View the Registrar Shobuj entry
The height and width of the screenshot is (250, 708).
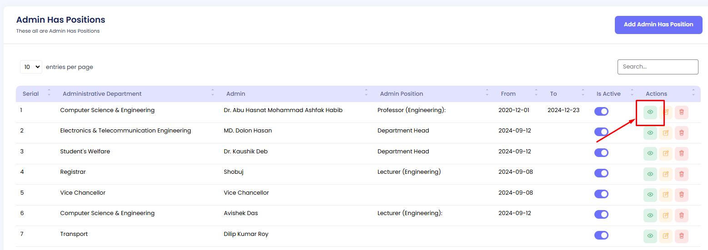click(650, 174)
